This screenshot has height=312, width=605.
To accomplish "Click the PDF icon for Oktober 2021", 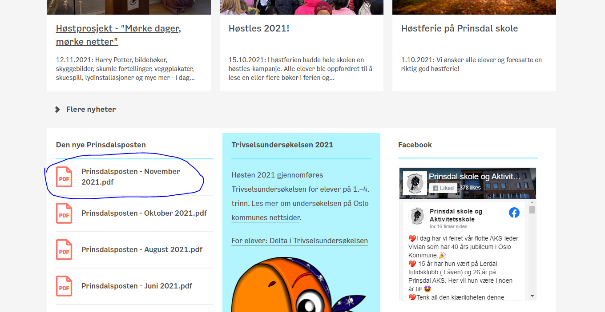I will click(x=64, y=213).
